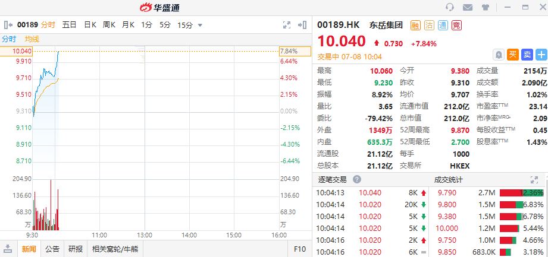548x257 pixels.
Task: Switch chart to 1分 one-minute view
Action: (147, 25)
